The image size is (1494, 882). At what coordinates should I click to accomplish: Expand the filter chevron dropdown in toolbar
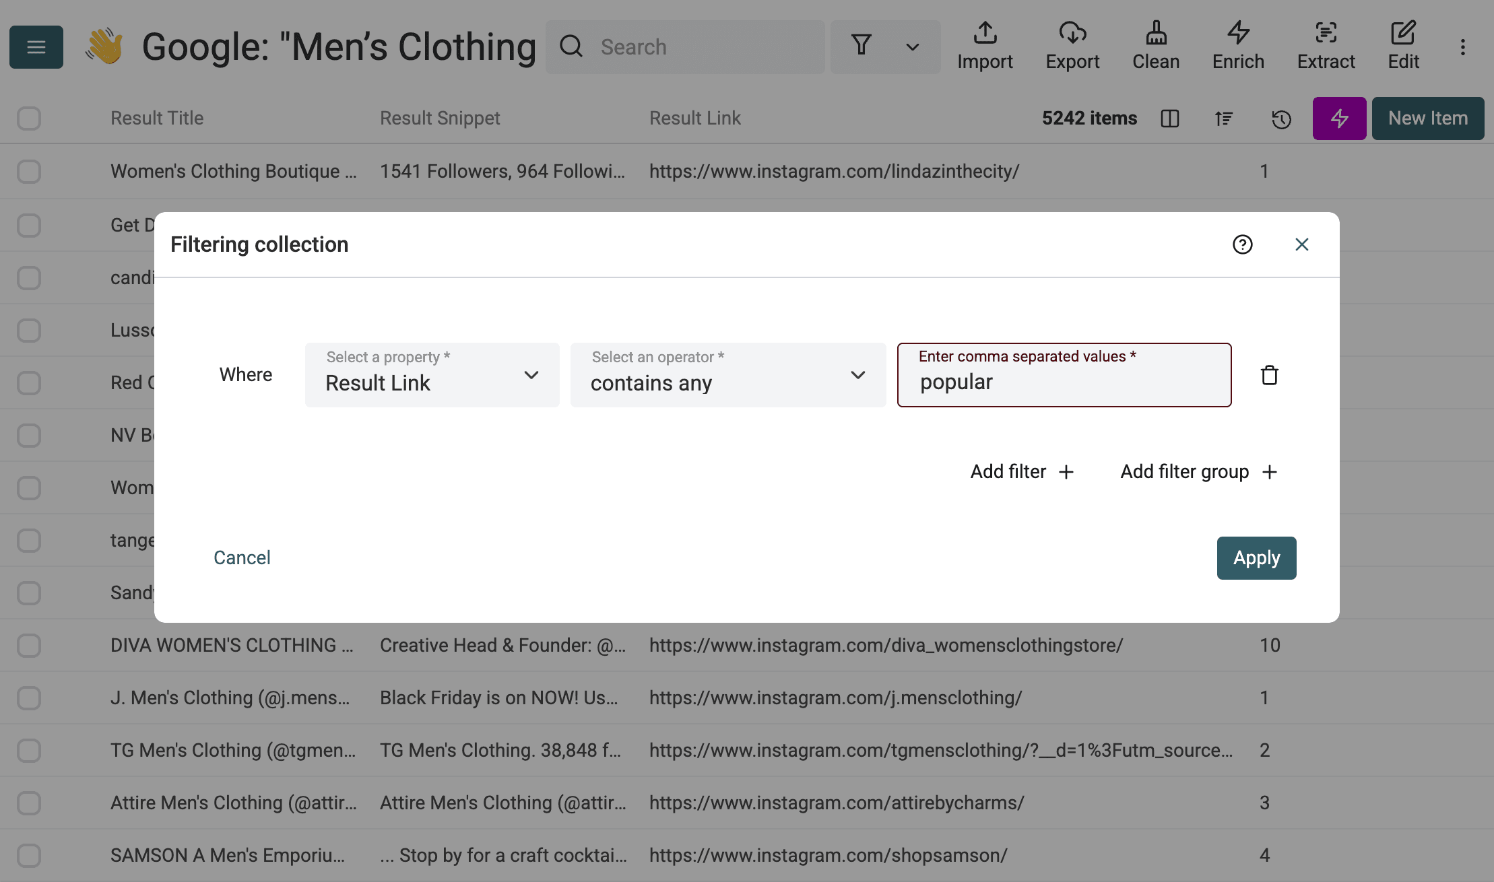tap(912, 47)
